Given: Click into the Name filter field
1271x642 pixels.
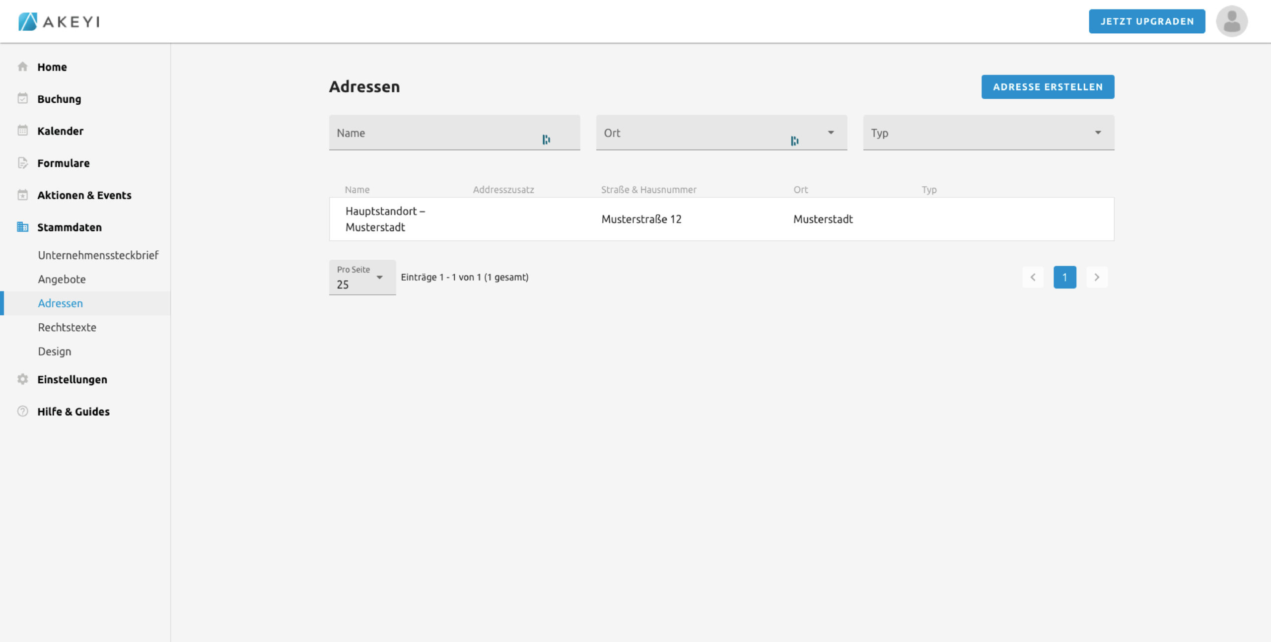Looking at the screenshot, I should [x=437, y=133].
